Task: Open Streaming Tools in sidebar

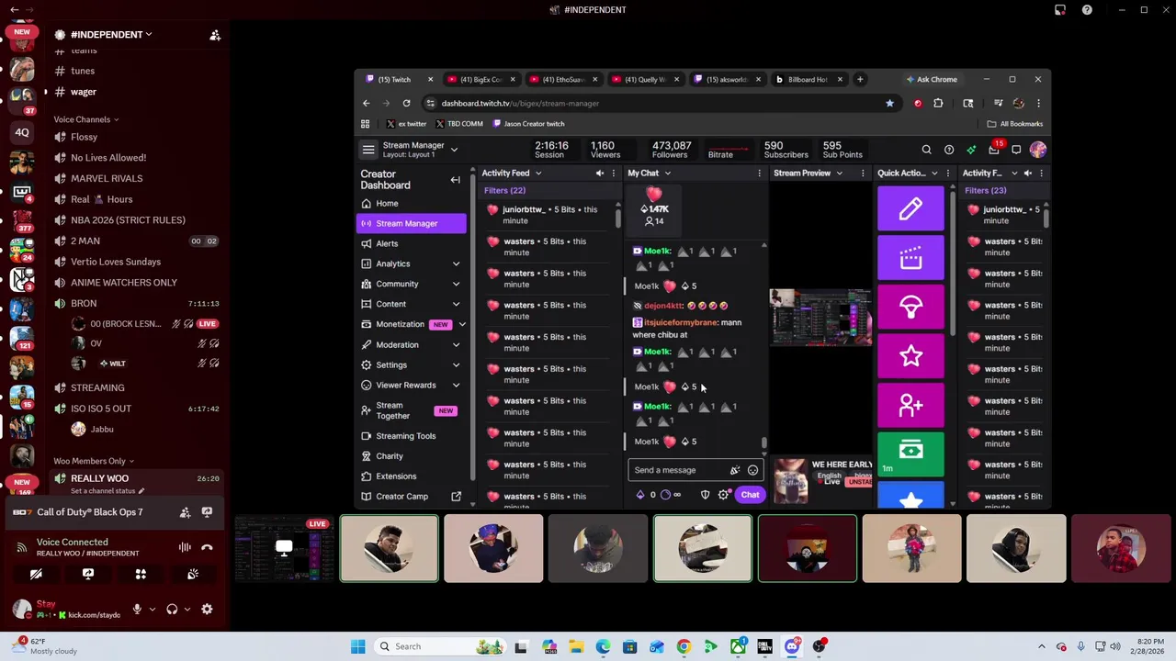Action: (412, 436)
